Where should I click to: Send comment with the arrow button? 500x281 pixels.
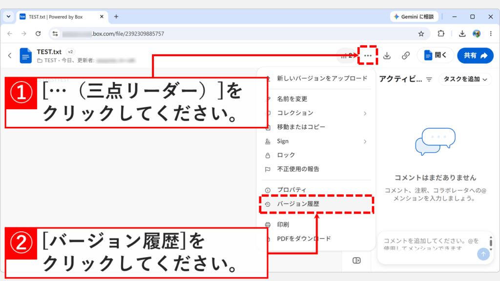pos(483,254)
